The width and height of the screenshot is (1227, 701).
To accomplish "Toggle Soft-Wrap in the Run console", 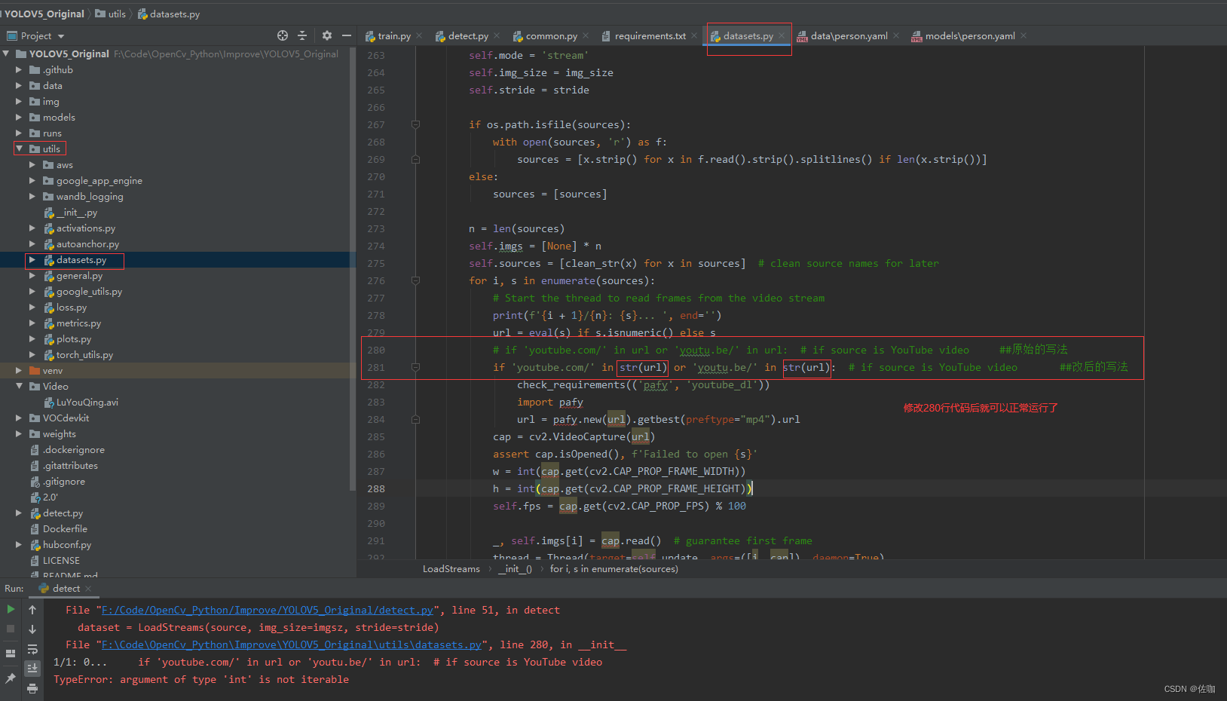I will click(32, 648).
